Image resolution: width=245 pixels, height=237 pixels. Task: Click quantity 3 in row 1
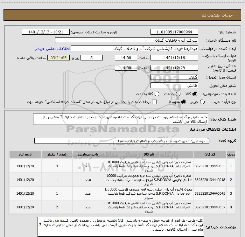[57, 166]
